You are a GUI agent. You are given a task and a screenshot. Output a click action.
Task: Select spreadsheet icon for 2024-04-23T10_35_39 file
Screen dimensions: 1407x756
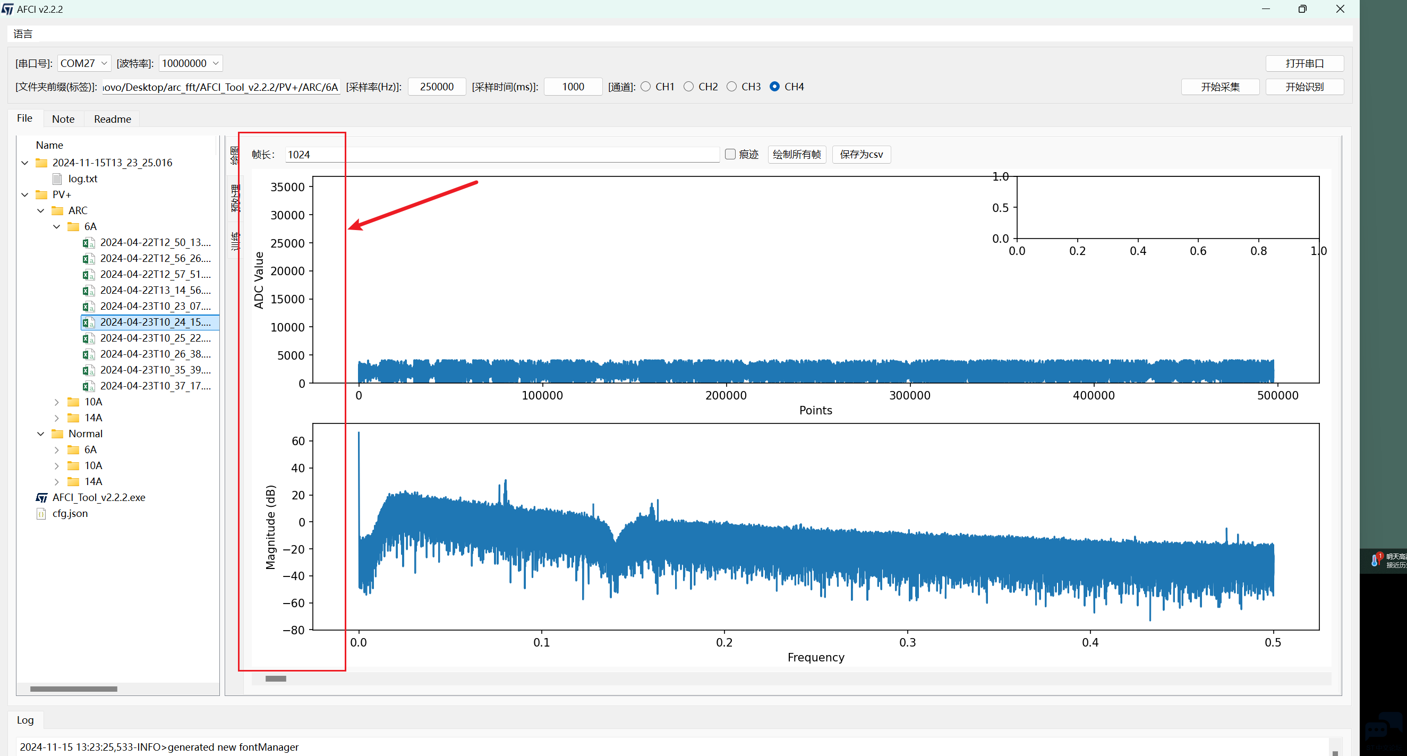coord(89,370)
